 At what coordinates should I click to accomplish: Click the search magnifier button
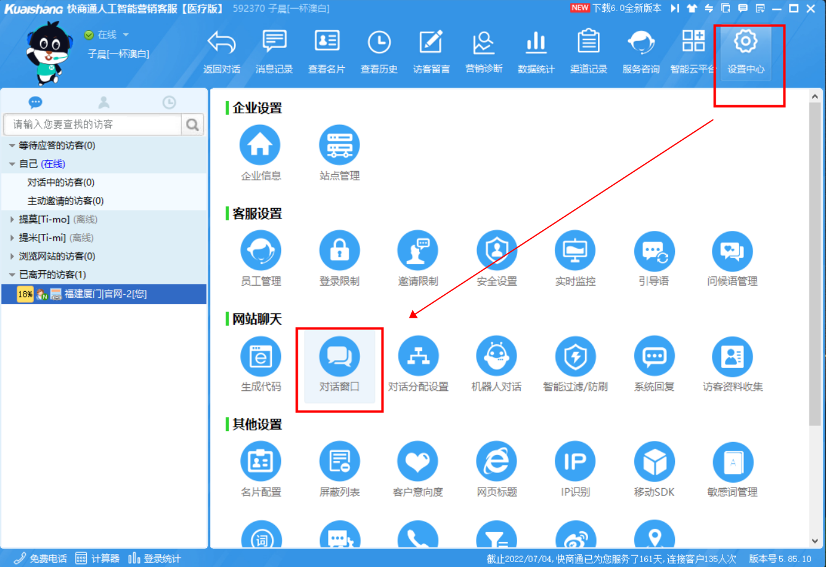[x=193, y=124]
